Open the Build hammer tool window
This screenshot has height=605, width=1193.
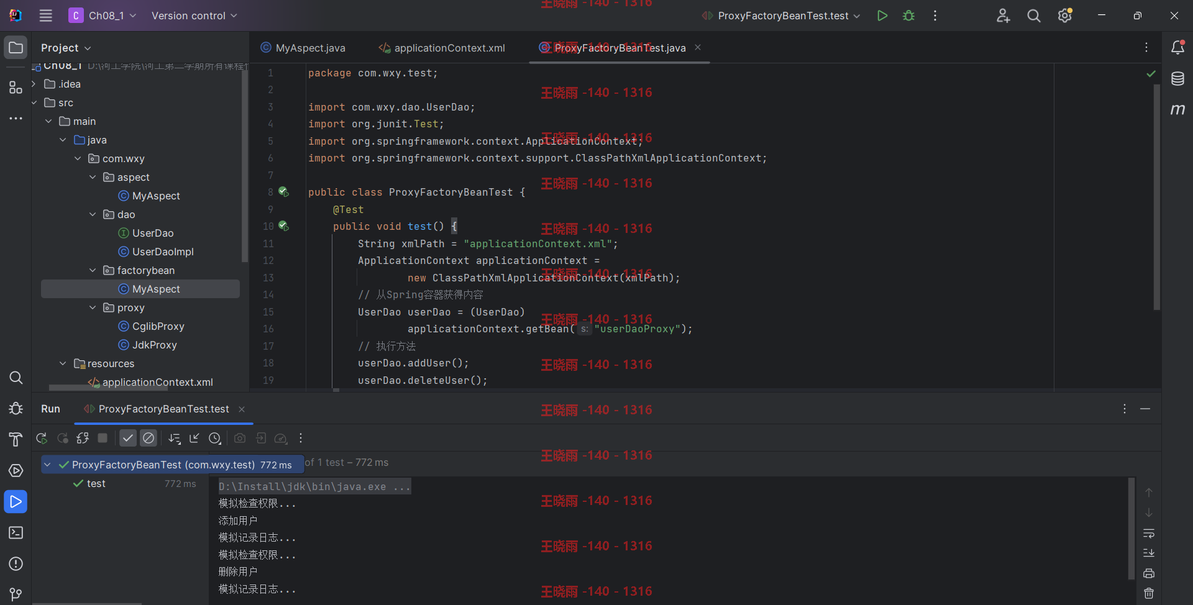(x=16, y=440)
